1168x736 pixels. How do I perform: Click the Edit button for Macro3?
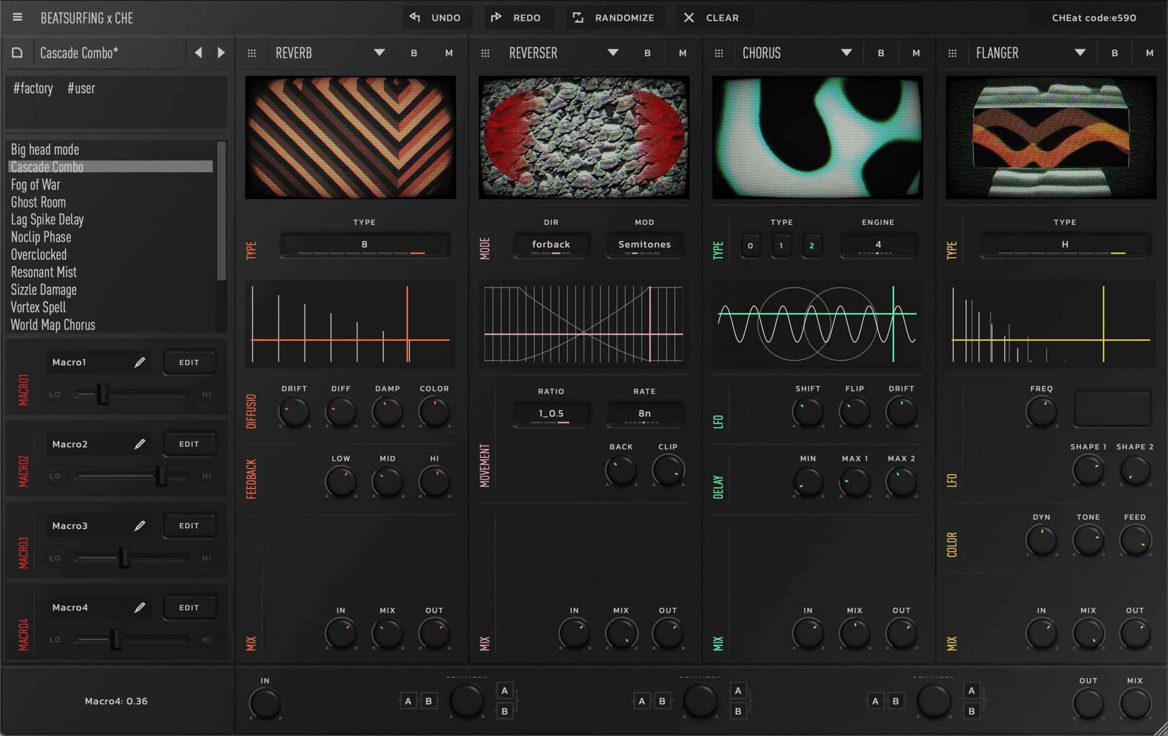[x=189, y=525]
